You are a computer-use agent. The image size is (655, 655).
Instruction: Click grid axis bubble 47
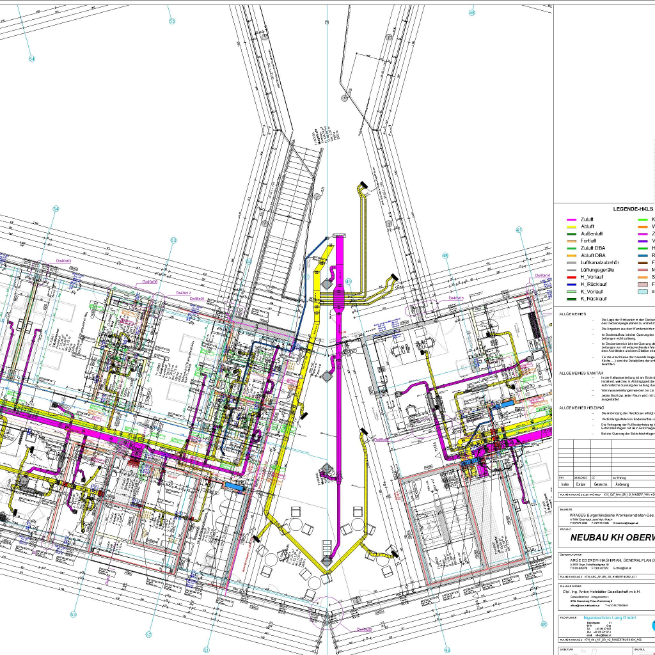pyautogui.click(x=519, y=230)
